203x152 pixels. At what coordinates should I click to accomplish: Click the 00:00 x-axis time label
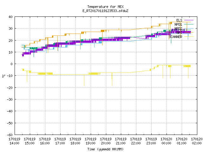[x=166, y=143]
